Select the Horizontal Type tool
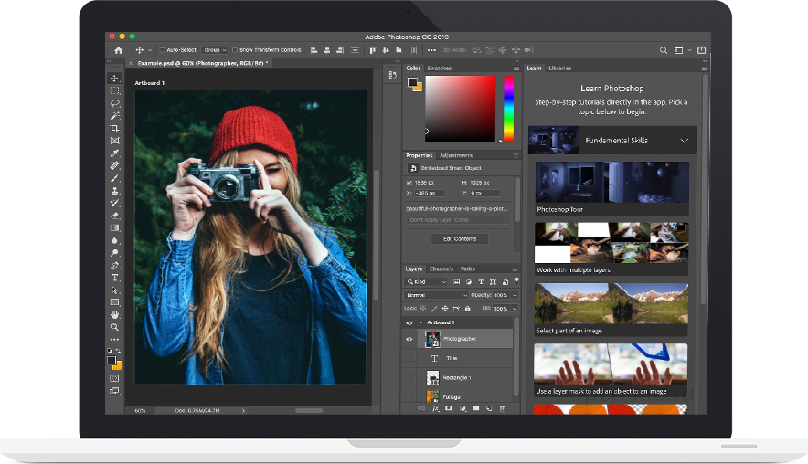 tap(114, 278)
